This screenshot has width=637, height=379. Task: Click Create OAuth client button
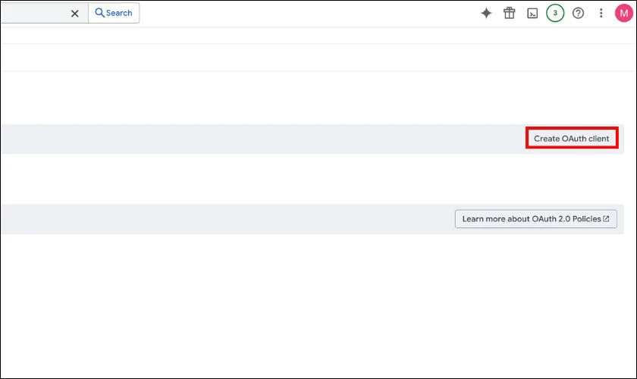click(572, 138)
